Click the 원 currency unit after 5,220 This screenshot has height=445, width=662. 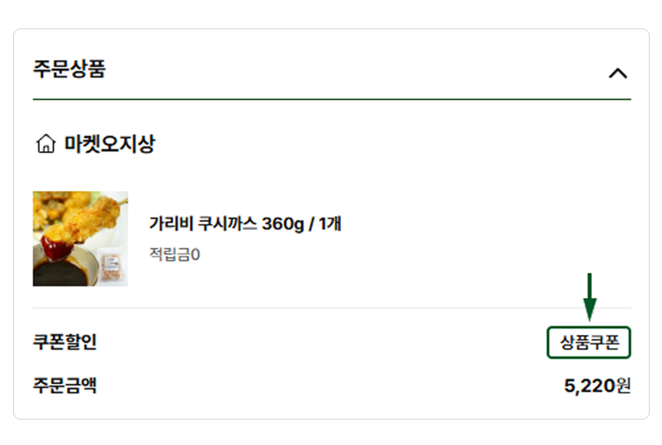(624, 386)
